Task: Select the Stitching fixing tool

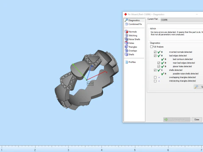Action: [131, 35]
